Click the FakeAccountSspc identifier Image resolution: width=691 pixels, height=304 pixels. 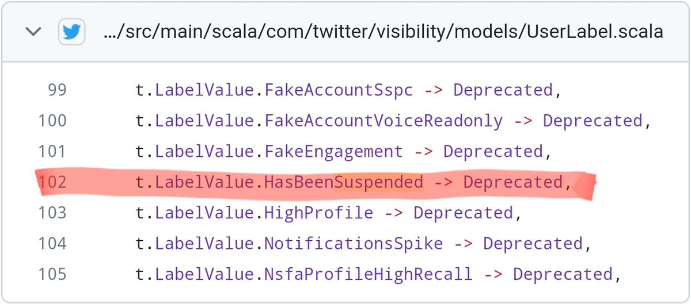(x=339, y=90)
